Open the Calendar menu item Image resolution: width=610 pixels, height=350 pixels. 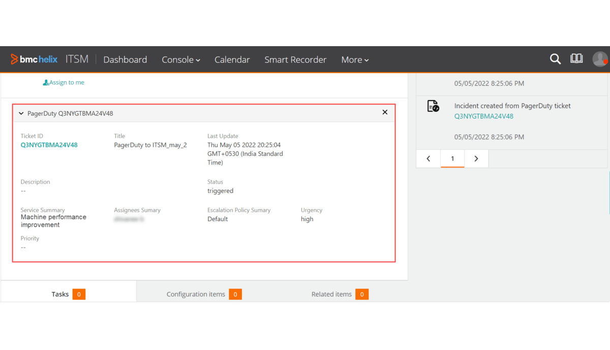[232, 60]
